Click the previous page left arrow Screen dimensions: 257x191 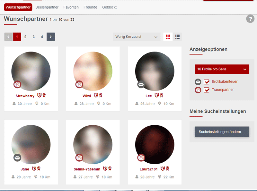[x=8, y=37]
